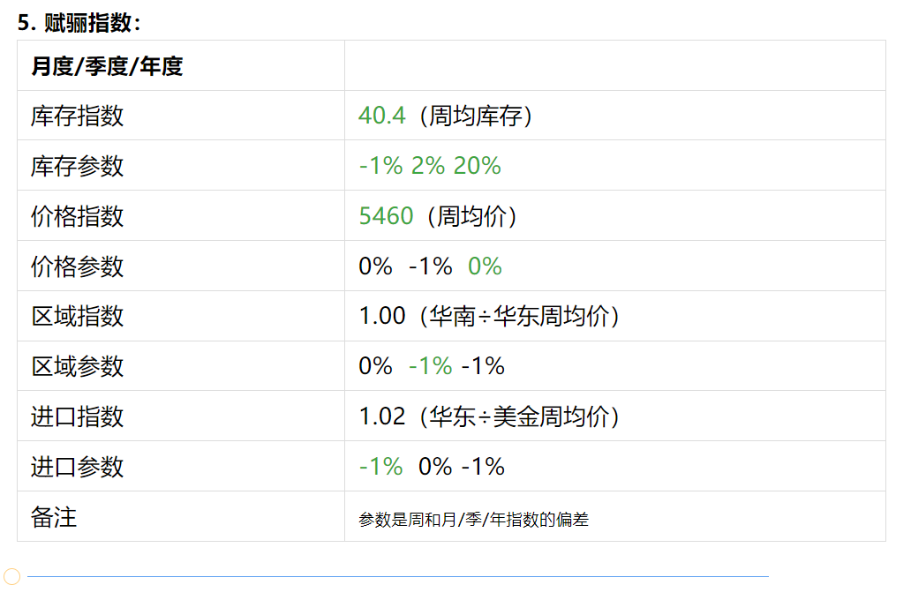Click the '区域指数' row label

(x=78, y=317)
